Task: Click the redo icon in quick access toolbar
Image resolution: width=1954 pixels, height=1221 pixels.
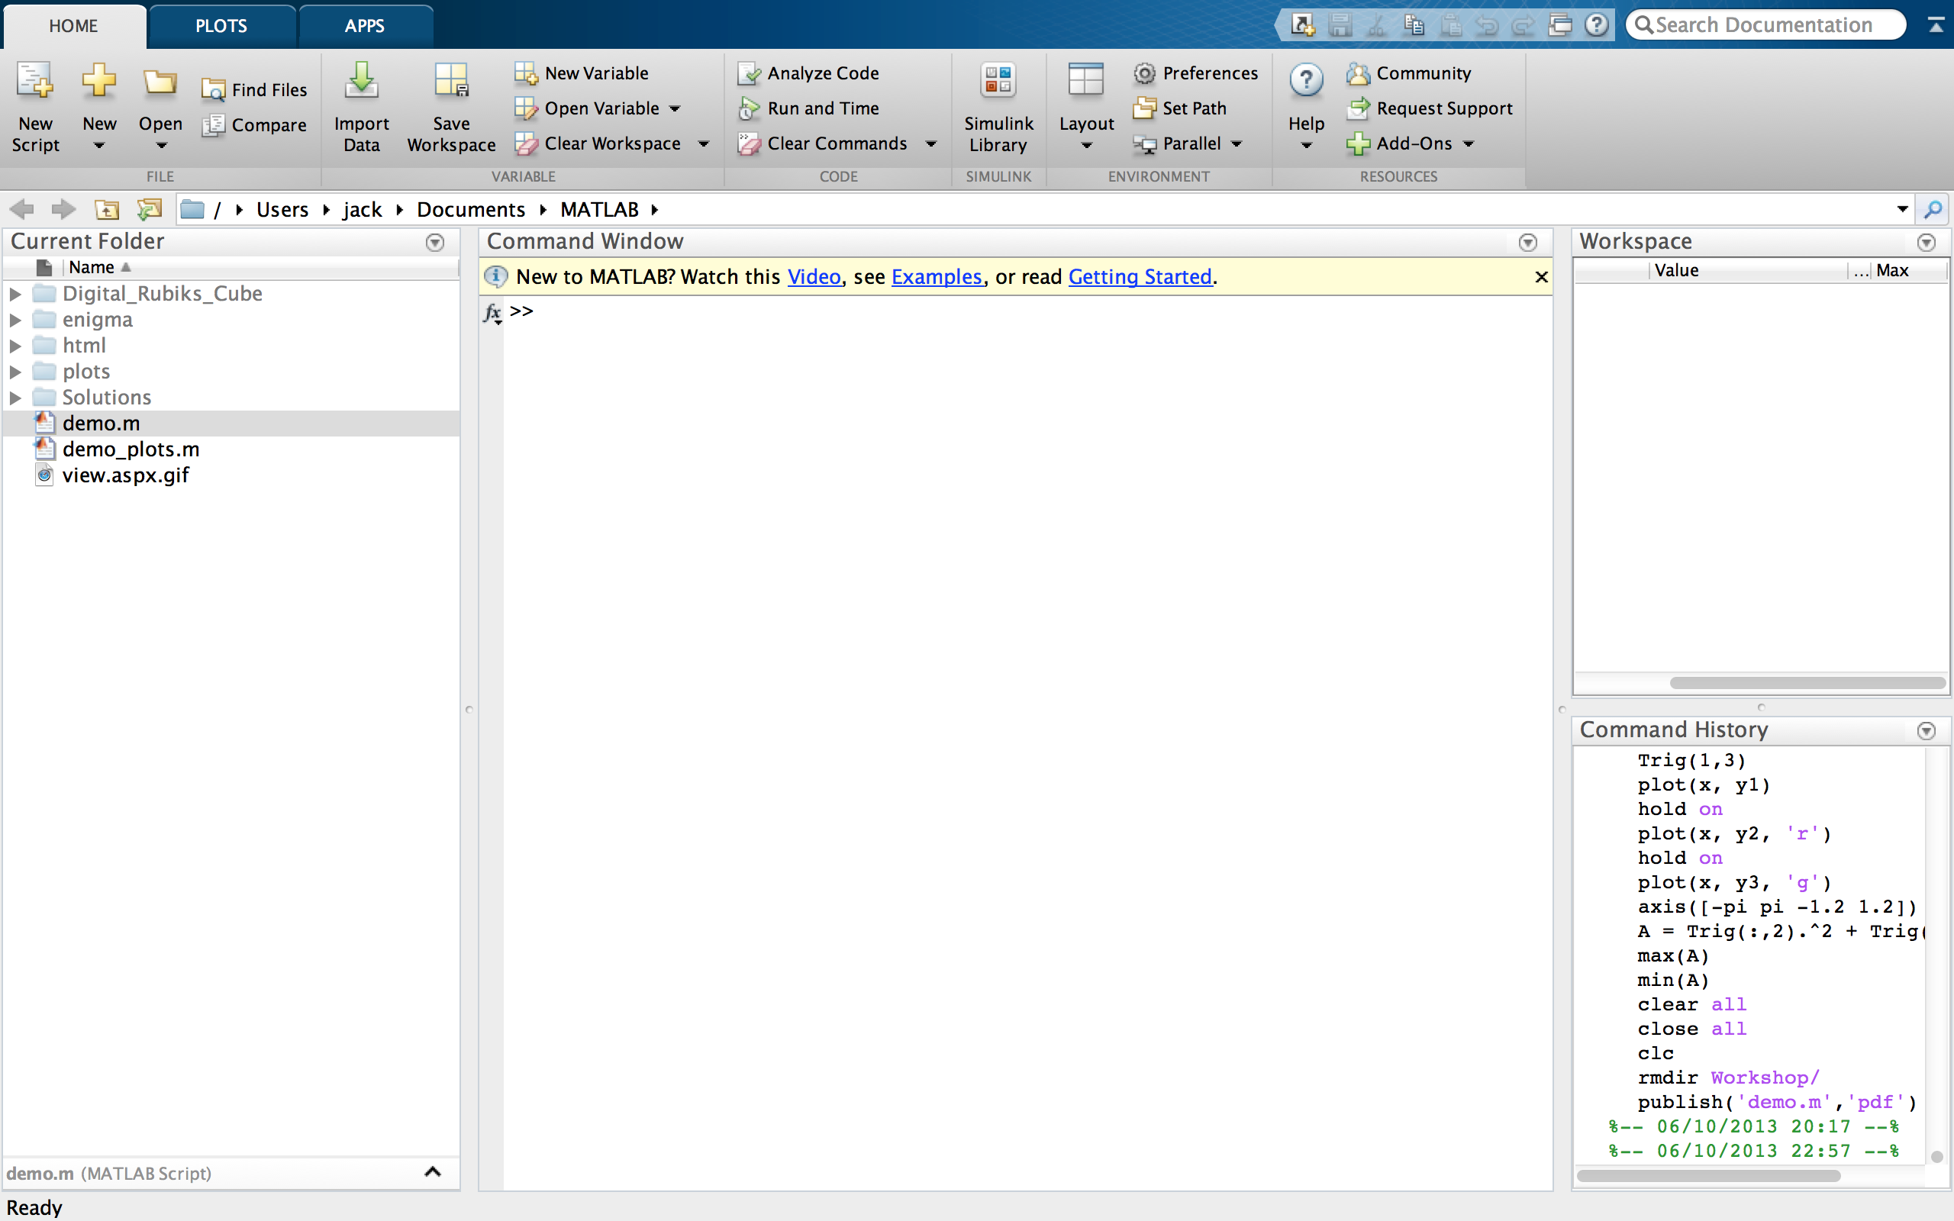Action: (1524, 25)
